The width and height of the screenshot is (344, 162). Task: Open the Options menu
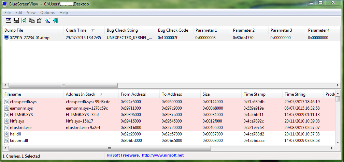pyautogui.click(x=47, y=13)
